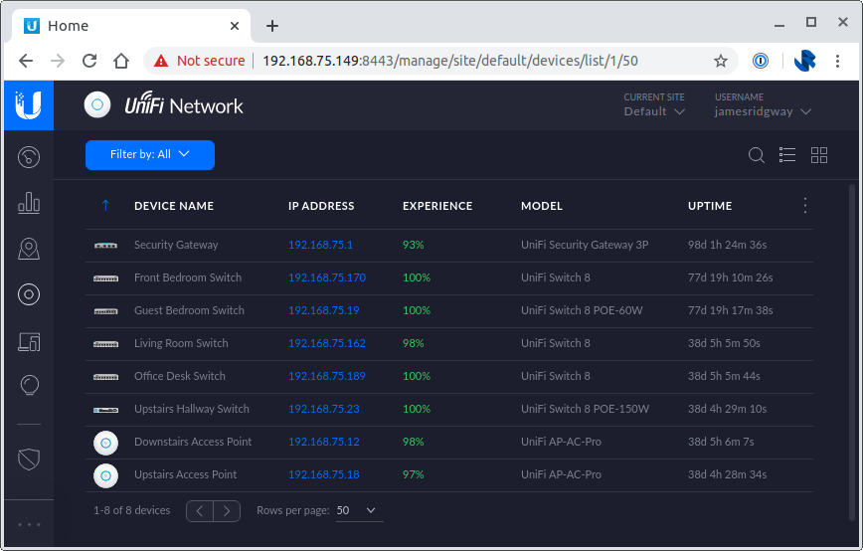Open the Filter by: All dropdown
Screen dimensions: 863x551
150,155
